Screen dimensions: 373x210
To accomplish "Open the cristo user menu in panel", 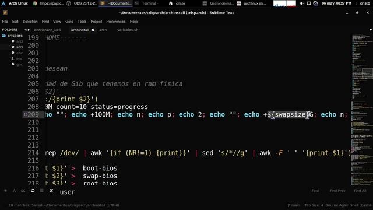I will point(365,3).
